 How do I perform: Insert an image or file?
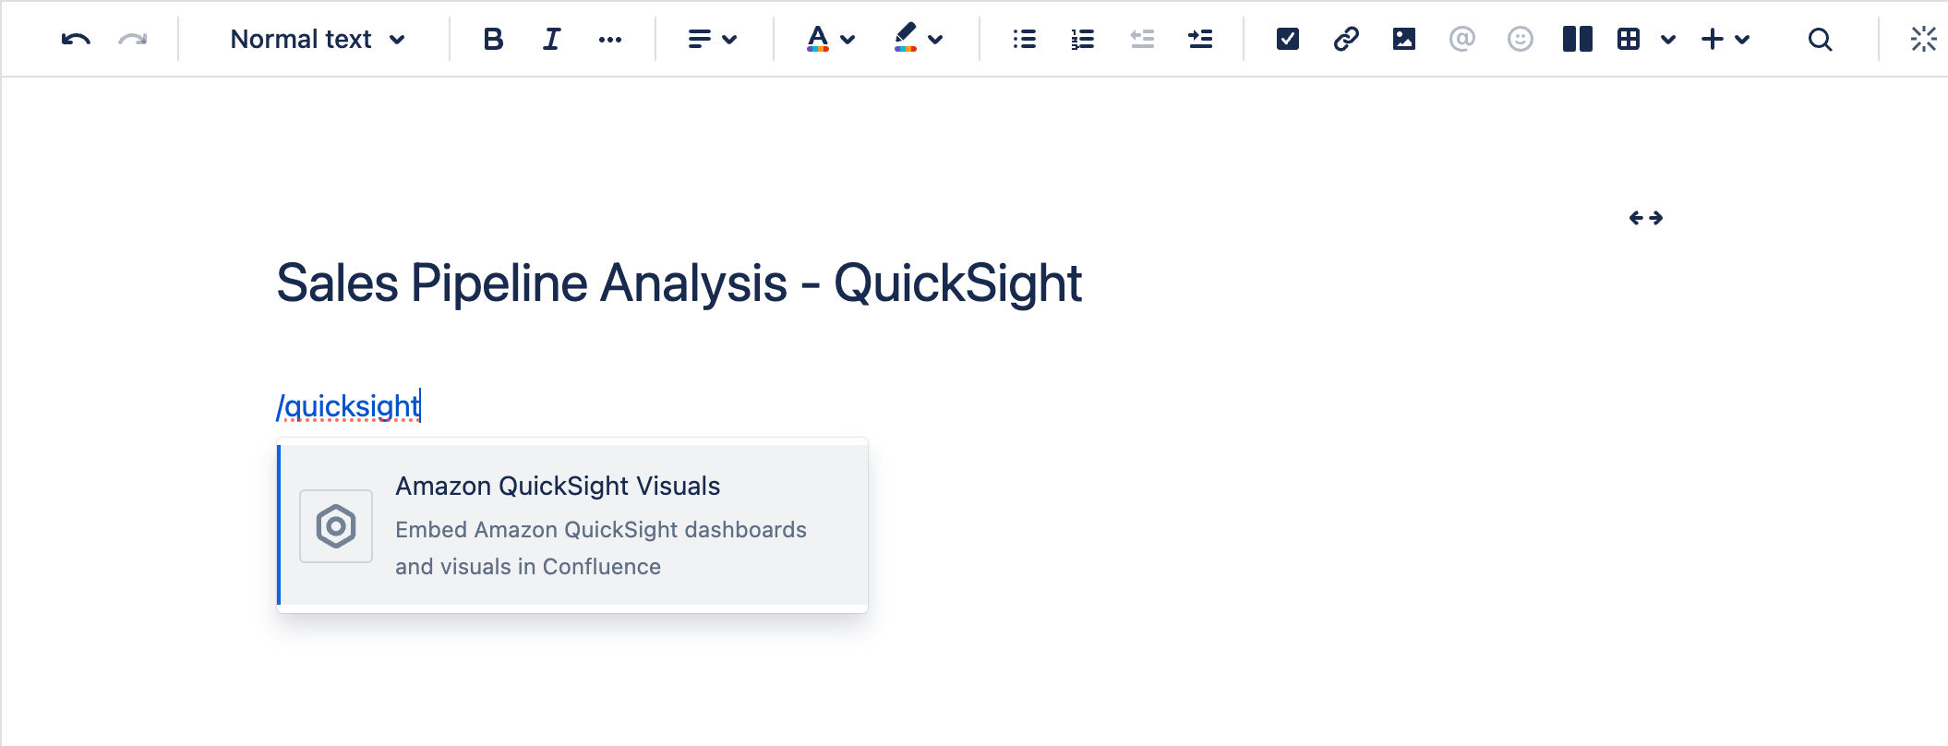point(1404,39)
